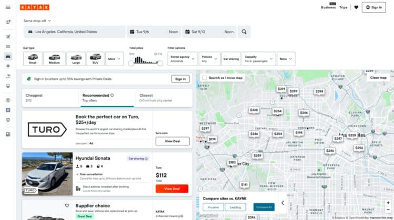Change the pick-up time Noon
Screen dimensions: 394x220
pos(173,32)
